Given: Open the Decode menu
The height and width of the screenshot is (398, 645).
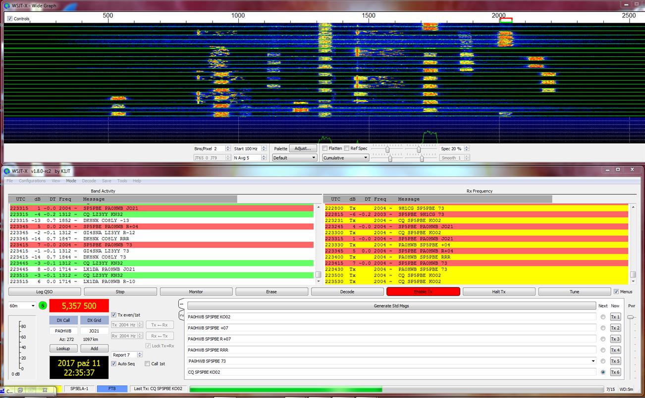Looking at the screenshot, I should [89, 181].
